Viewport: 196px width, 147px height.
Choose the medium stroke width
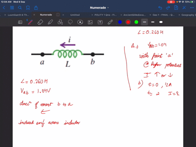pyautogui.click(x=153, y=22)
